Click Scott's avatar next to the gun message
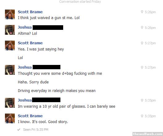Viewport: 163px width, 136px height. [10, 14]
